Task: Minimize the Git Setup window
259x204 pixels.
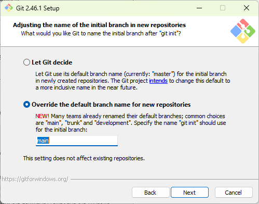Action: pyautogui.click(x=199, y=8)
